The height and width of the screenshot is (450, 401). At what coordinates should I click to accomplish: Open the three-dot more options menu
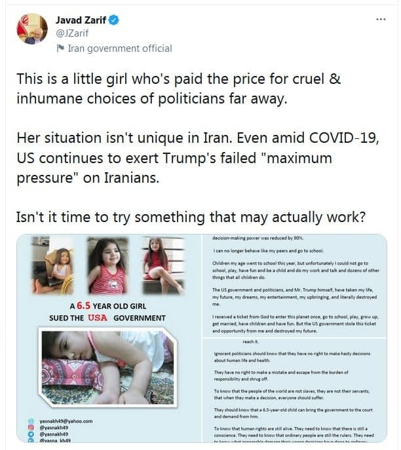381,20
